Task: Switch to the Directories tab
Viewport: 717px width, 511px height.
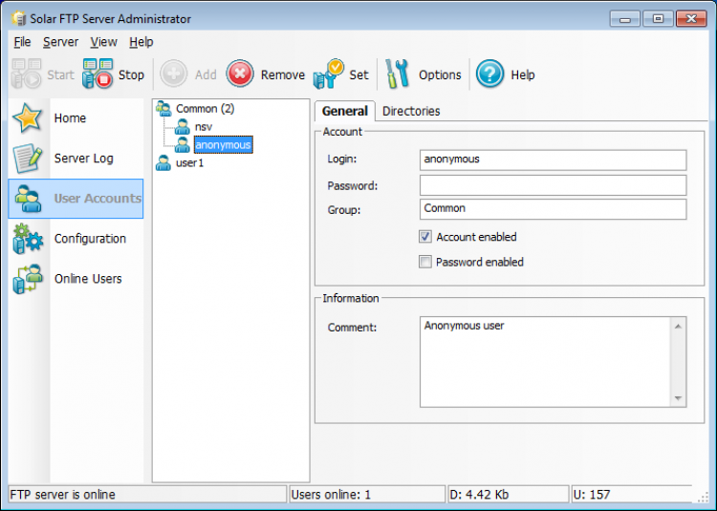Action: pos(411,111)
